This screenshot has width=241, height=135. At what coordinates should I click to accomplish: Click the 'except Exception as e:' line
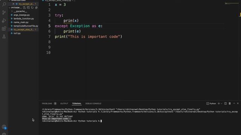pos(79,26)
